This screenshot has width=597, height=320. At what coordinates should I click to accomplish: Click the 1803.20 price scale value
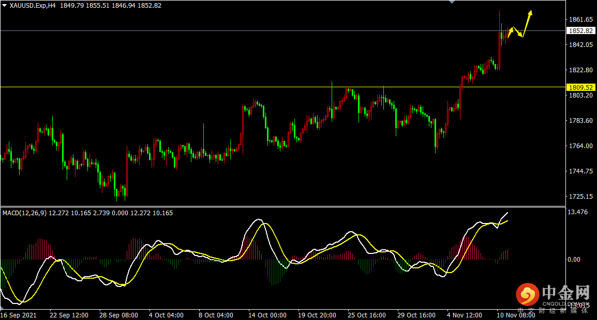(580, 95)
